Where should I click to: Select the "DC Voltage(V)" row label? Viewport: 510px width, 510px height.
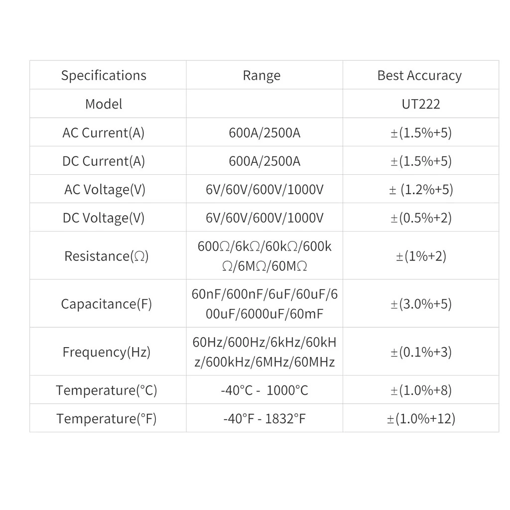pos(104,218)
